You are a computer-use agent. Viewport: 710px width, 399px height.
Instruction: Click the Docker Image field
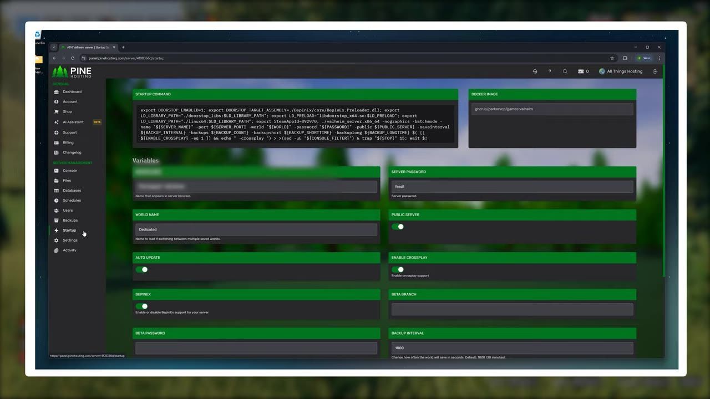pyautogui.click(x=552, y=109)
